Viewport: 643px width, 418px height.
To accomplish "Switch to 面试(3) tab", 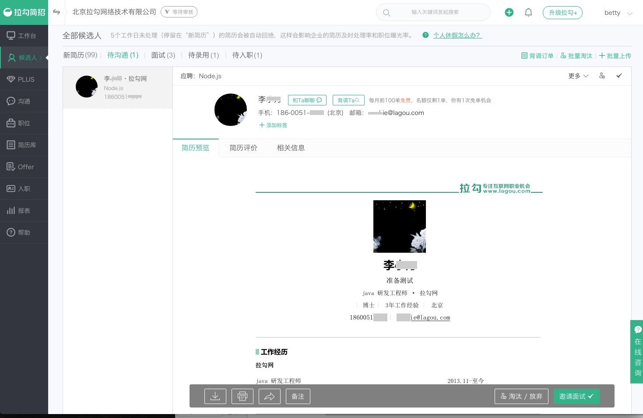I will point(163,55).
